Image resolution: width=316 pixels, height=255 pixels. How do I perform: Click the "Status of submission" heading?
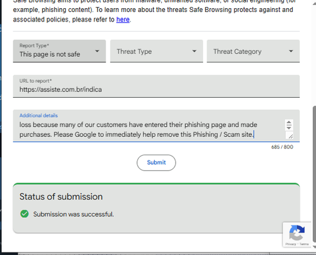[61, 197]
